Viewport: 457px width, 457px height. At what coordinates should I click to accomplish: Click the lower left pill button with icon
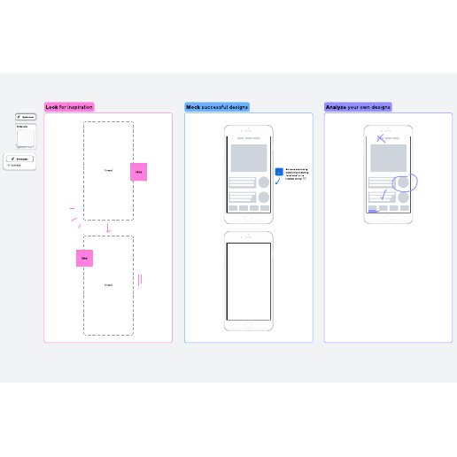tap(19, 159)
